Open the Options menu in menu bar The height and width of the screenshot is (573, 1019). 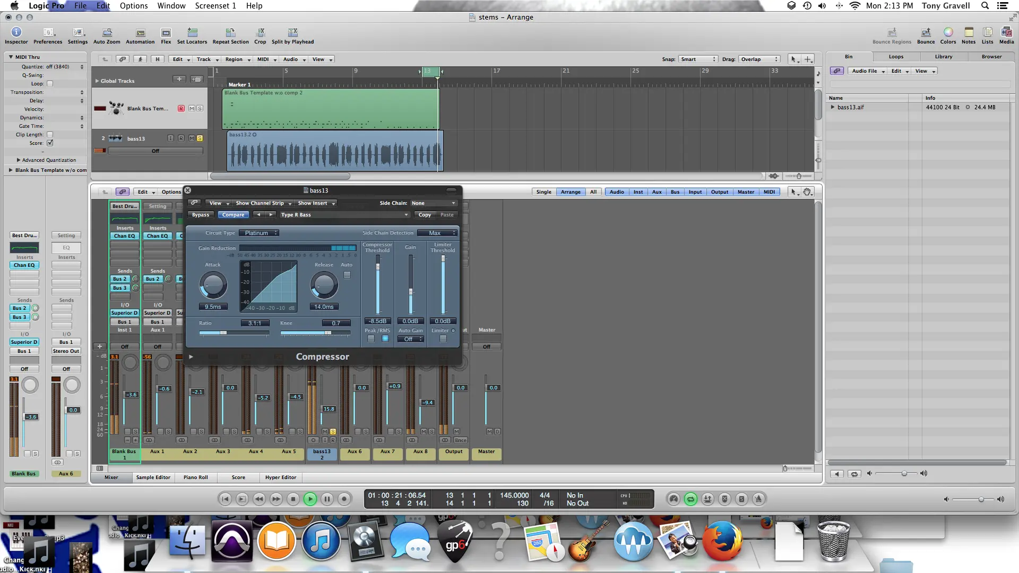pyautogui.click(x=134, y=6)
